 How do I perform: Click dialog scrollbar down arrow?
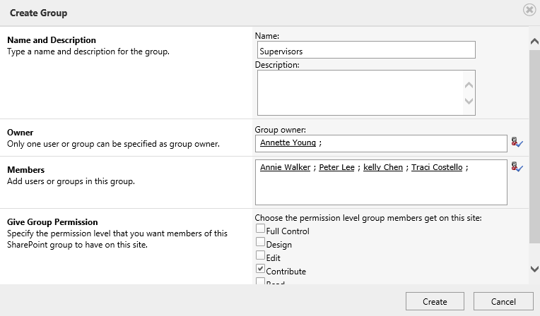click(534, 269)
